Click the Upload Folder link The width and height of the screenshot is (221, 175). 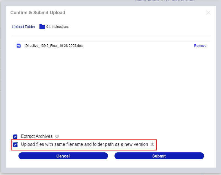23,27
